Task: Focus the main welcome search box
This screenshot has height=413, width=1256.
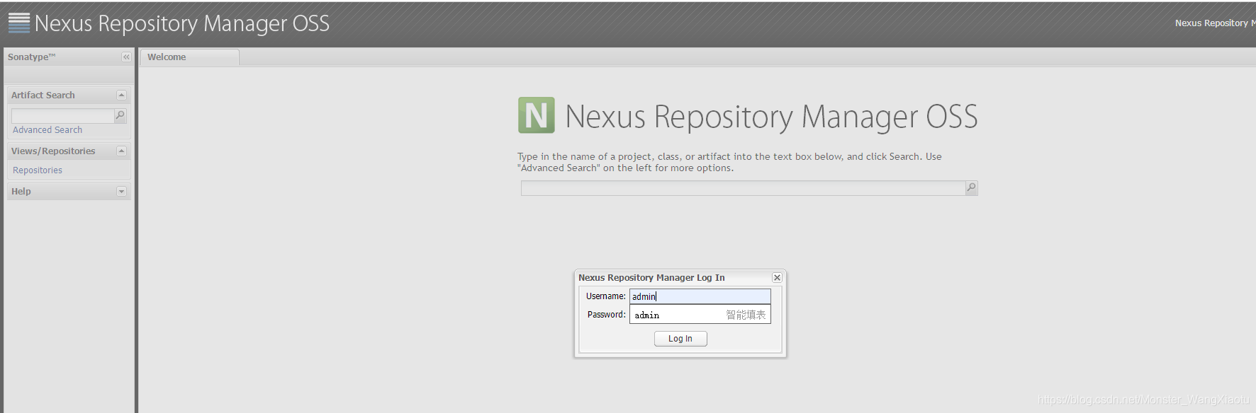Action: 743,188
